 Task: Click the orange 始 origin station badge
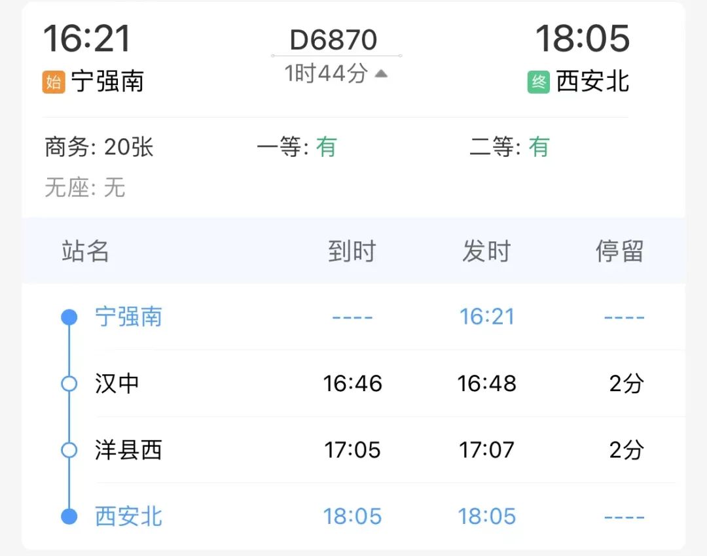tap(54, 82)
